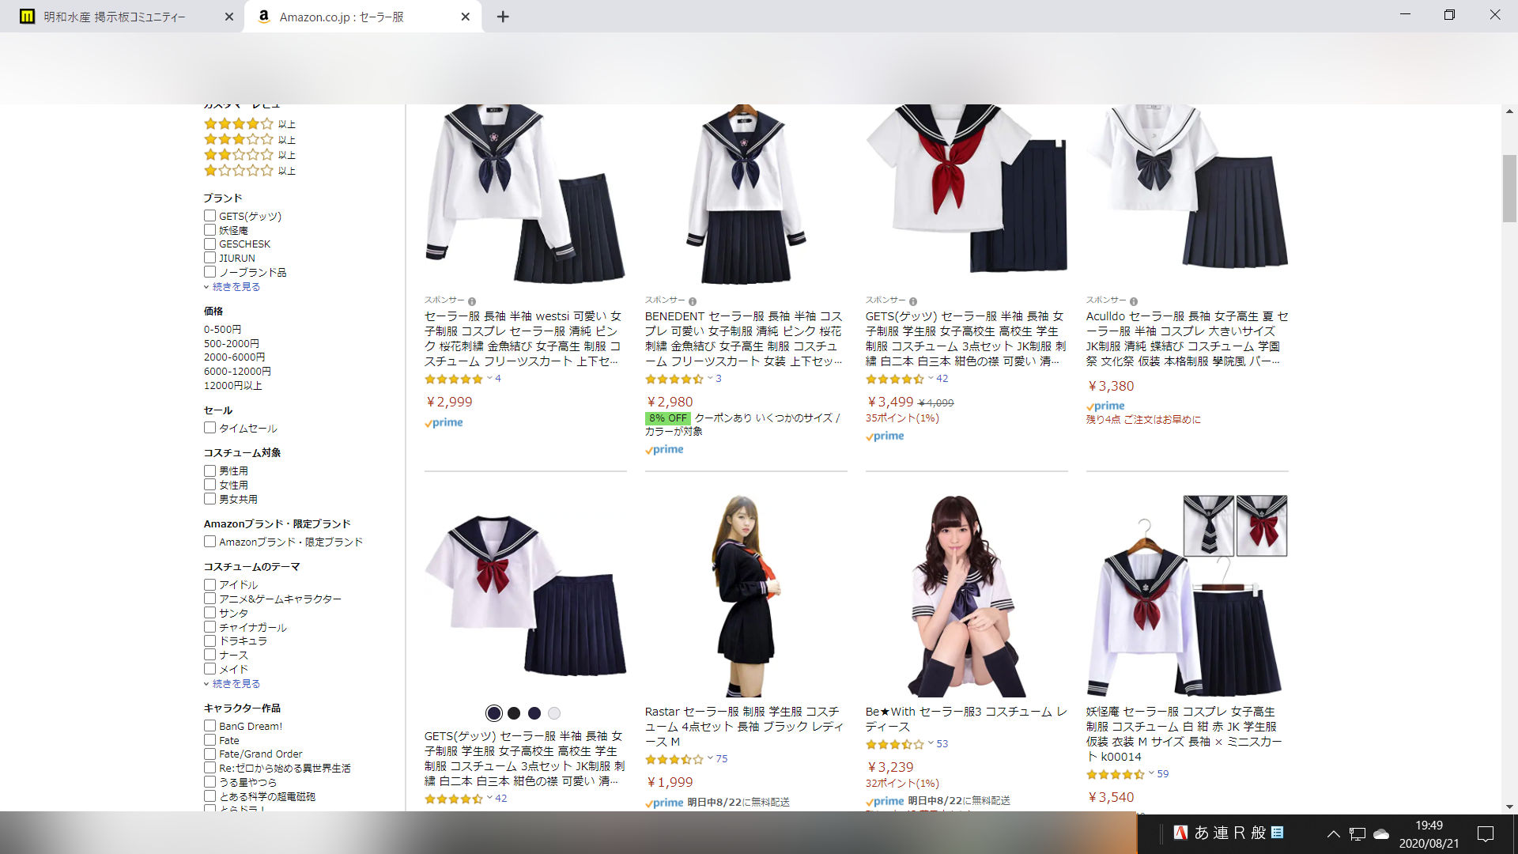This screenshot has width=1518, height=854.
Task: Check the GETS(ゲッツ) brand filter
Action: [x=210, y=215]
